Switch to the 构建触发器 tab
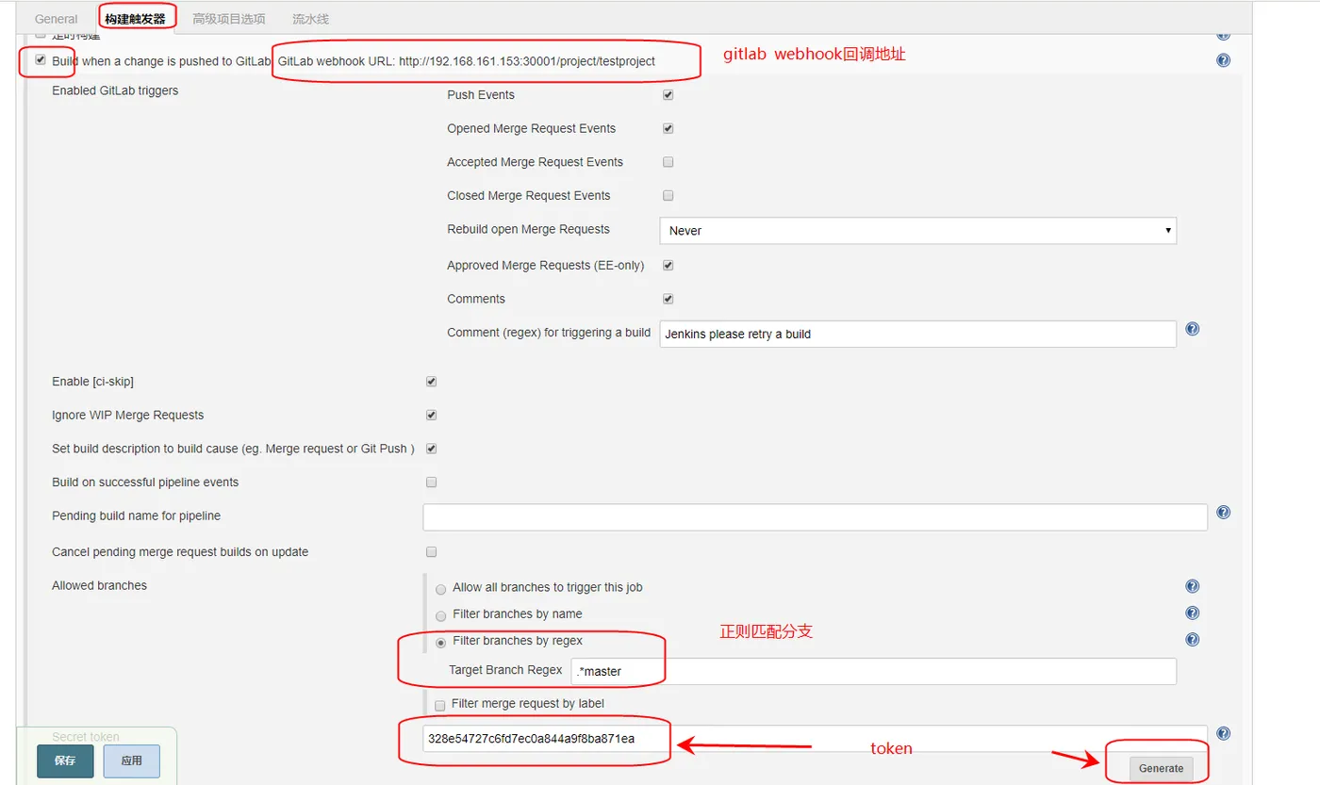1320x785 pixels. point(135,19)
